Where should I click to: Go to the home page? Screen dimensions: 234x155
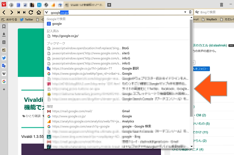[x=39, y=12]
